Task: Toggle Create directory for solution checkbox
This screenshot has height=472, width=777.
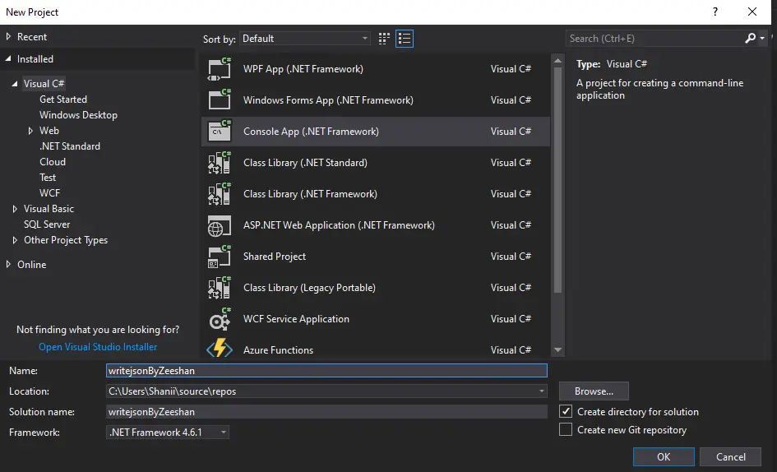Action: tap(566, 411)
